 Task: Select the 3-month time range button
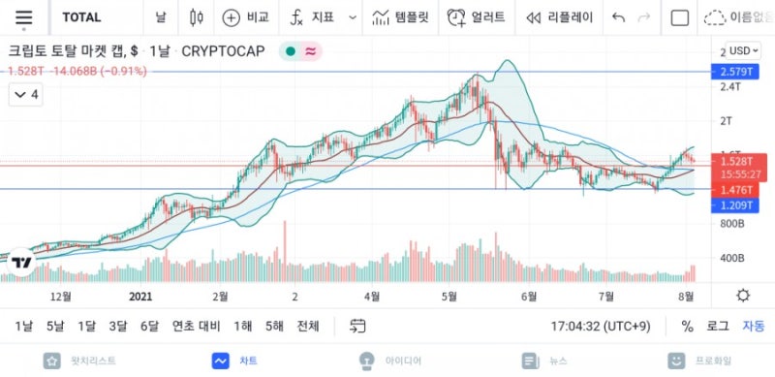tap(118, 326)
